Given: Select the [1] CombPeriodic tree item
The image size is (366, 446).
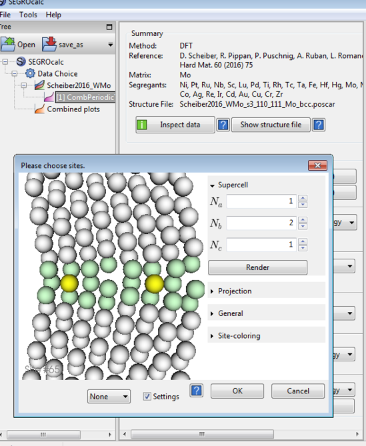Looking at the screenshot, I should [x=85, y=97].
